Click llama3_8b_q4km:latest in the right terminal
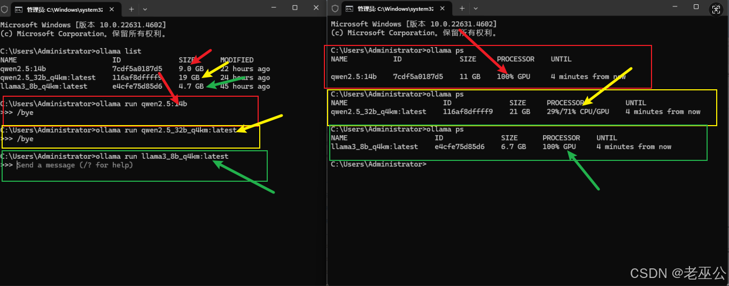The width and height of the screenshot is (729, 286). pos(375,146)
